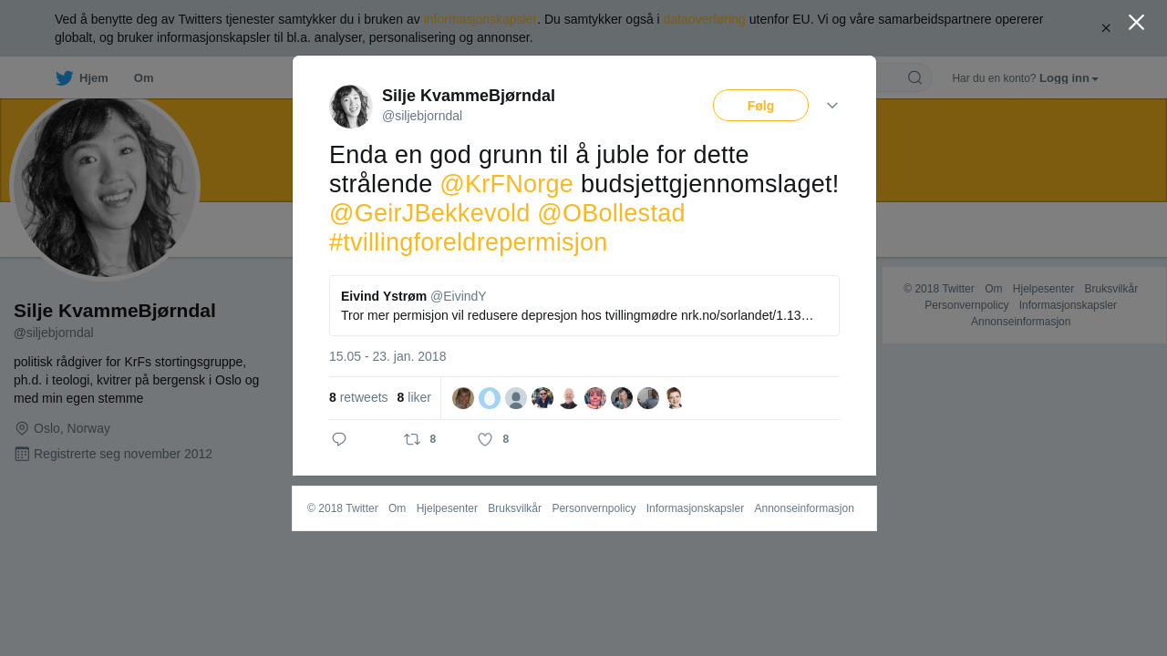Dismiss the cookie notice small X
1167x656 pixels.
tap(1106, 28)
